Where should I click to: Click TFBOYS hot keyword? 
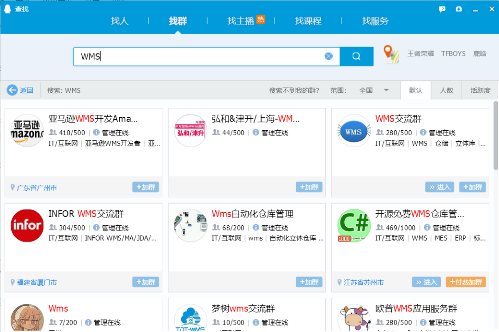(x=453, y=54)
